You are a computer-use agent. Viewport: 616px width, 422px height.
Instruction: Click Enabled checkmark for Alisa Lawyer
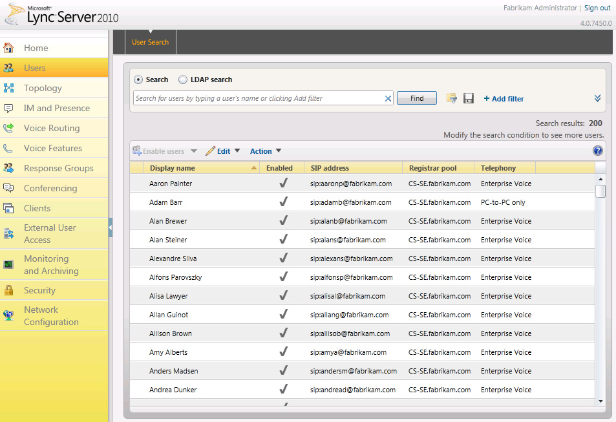(x=283, y=295)
